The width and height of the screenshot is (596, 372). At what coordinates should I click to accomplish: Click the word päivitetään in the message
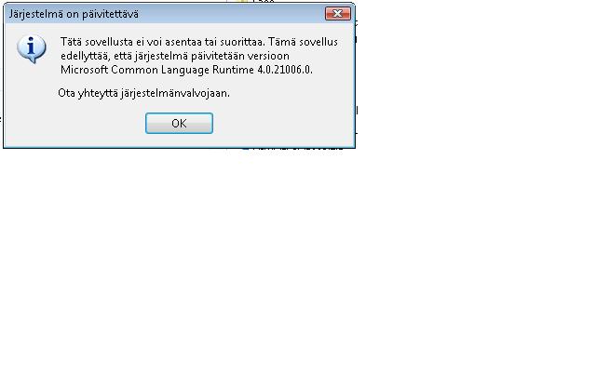click(217, 56)
